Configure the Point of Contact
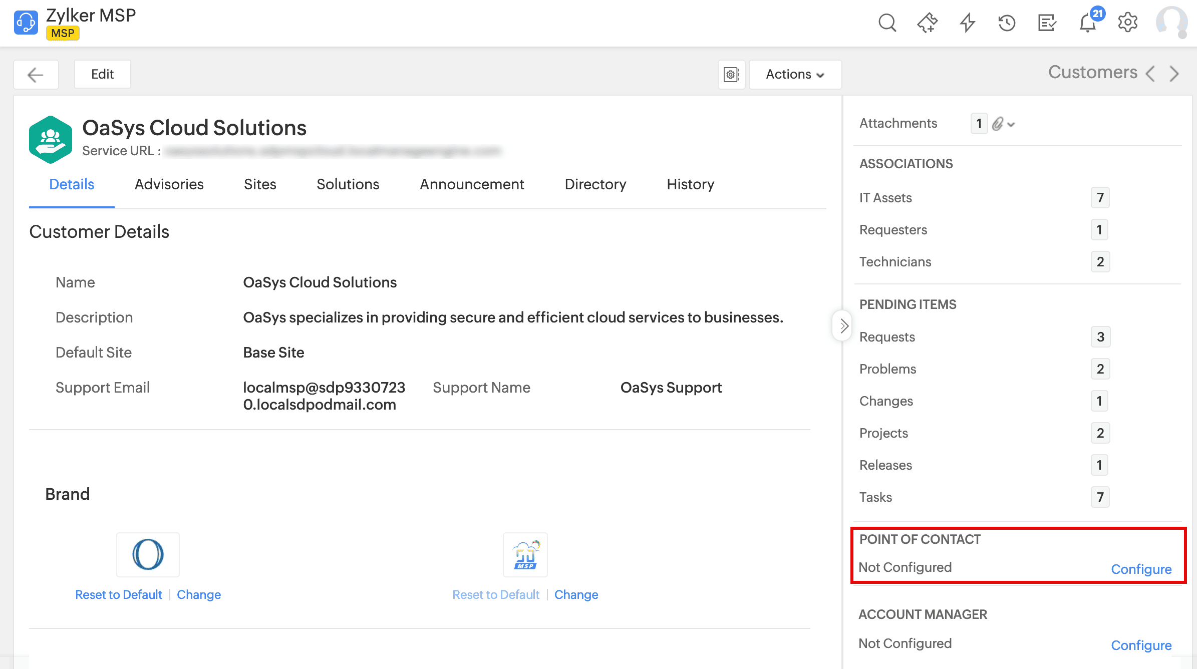 point(1141,569)
